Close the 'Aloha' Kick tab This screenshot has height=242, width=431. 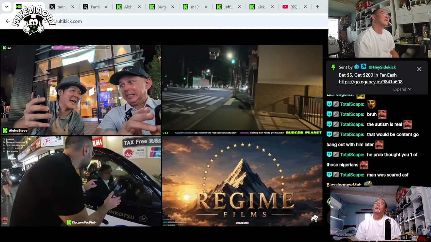139,7
